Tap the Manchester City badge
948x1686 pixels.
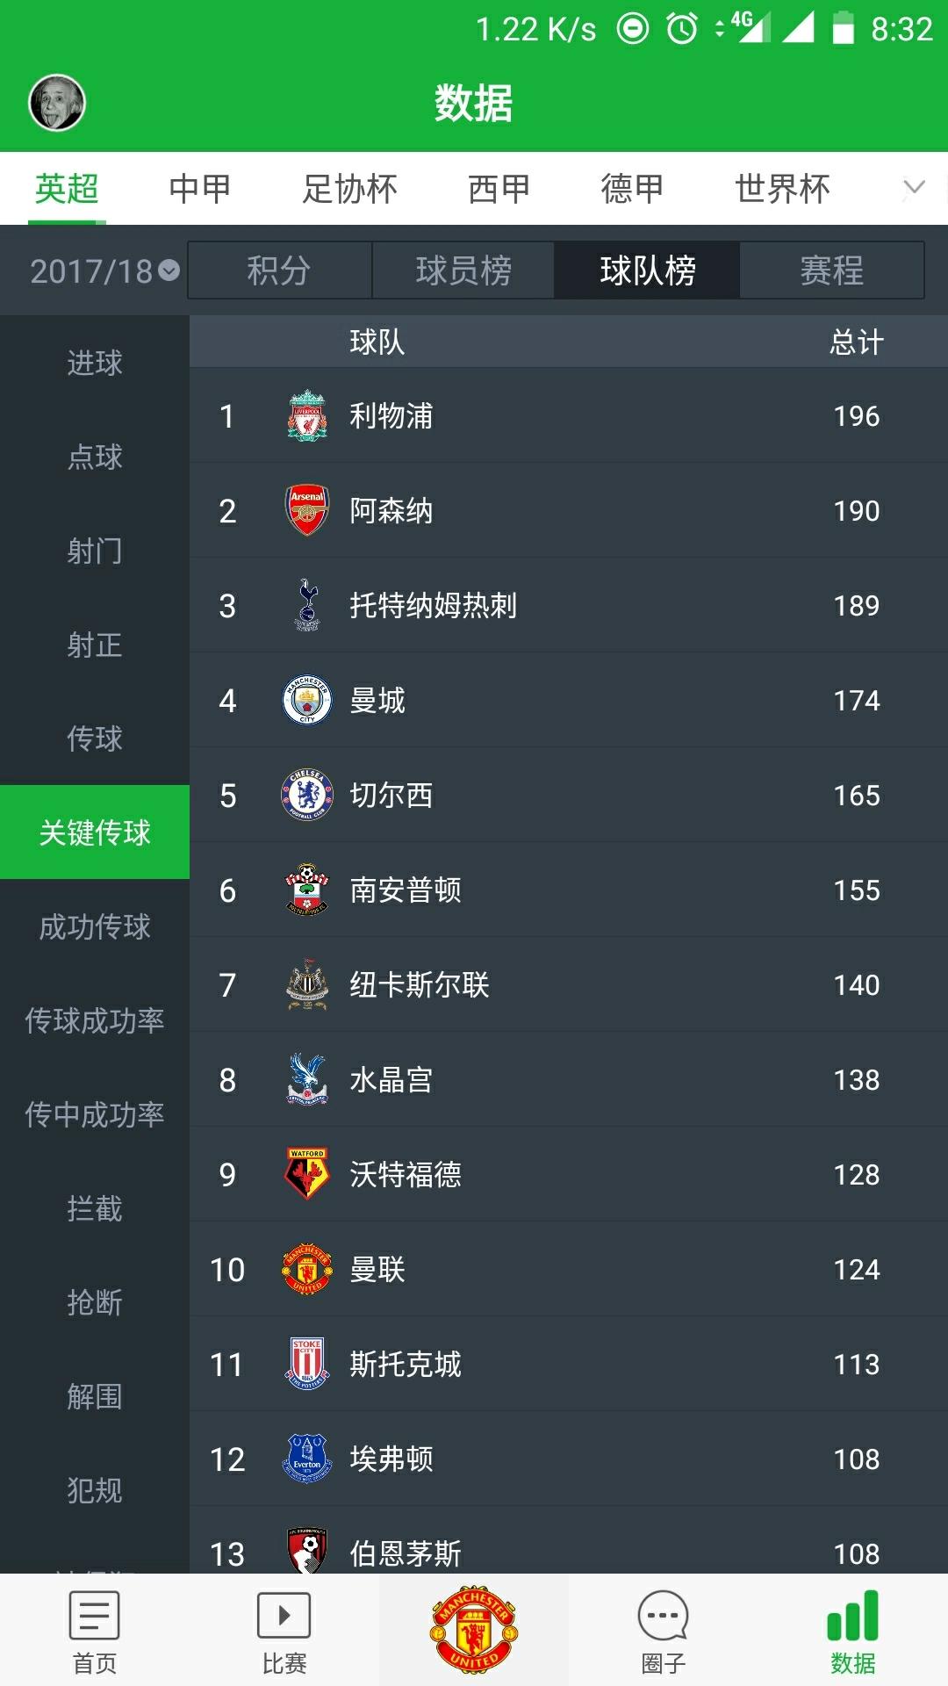pyautogui.click(x=305, y=700)
